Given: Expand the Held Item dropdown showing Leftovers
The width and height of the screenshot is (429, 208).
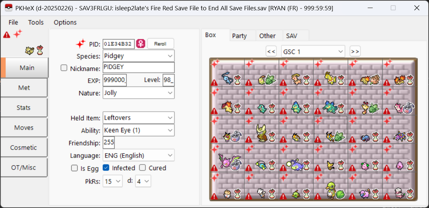Looking at the screenshot, I should coord(139,118).
